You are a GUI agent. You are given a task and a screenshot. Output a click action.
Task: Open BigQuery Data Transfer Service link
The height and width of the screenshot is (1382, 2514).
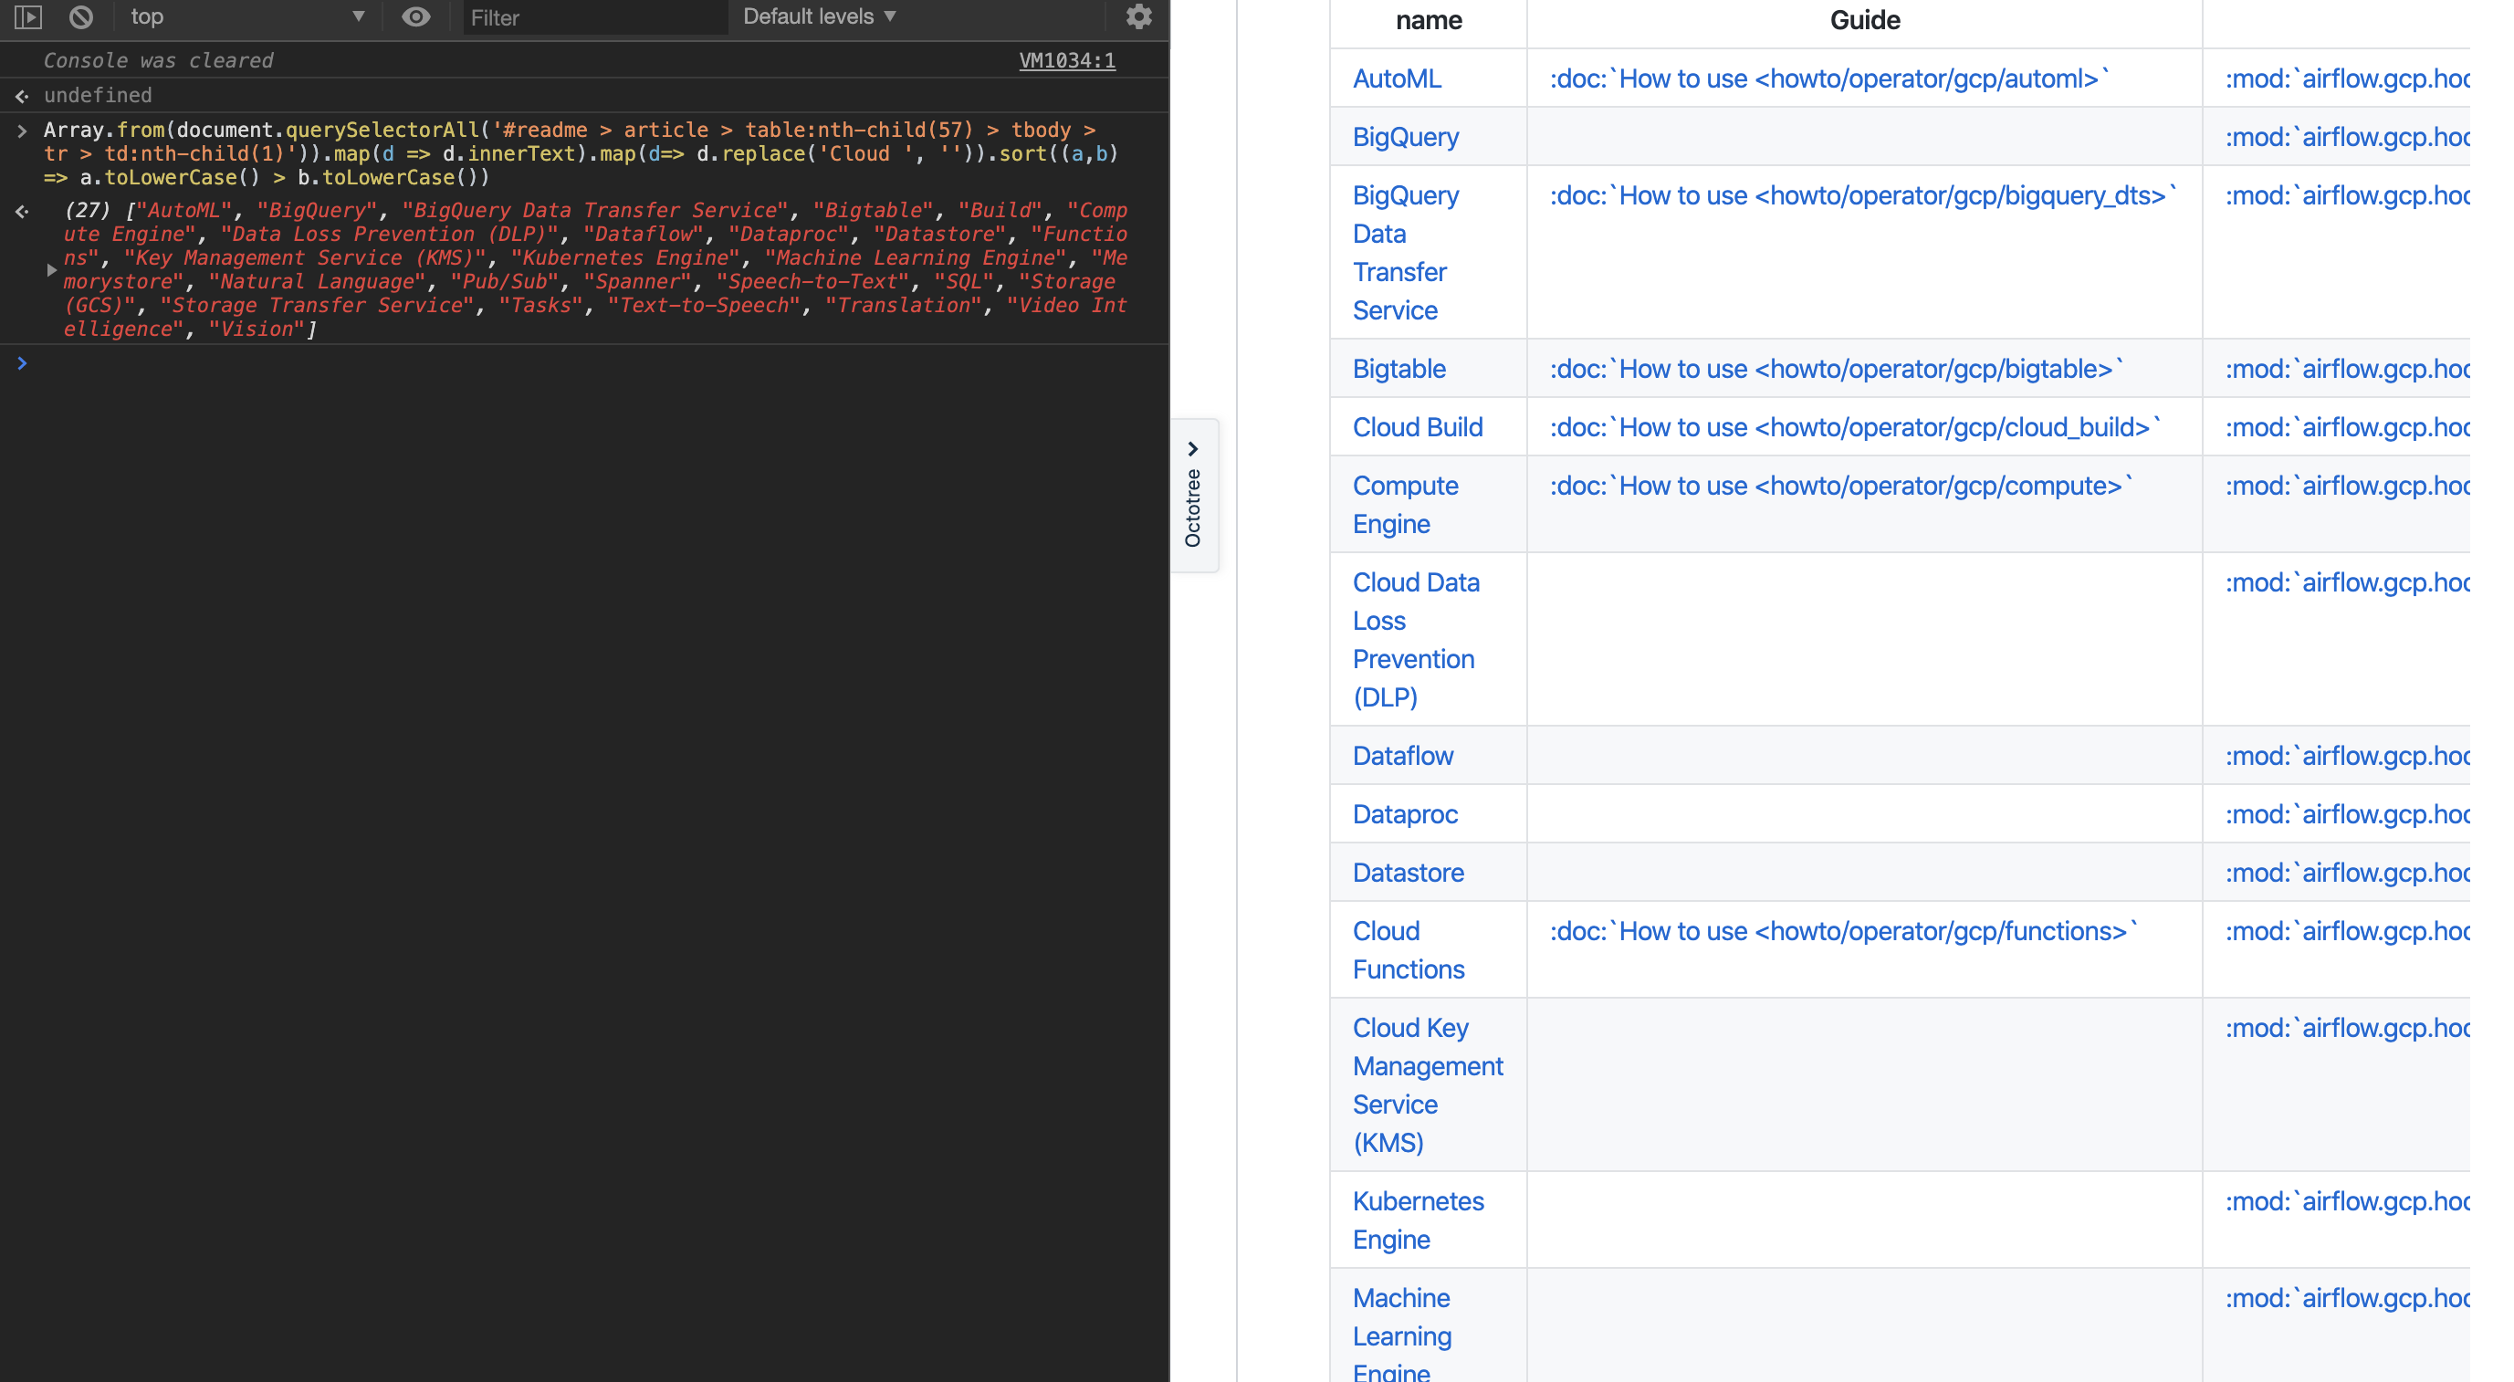coord(1406,253)
